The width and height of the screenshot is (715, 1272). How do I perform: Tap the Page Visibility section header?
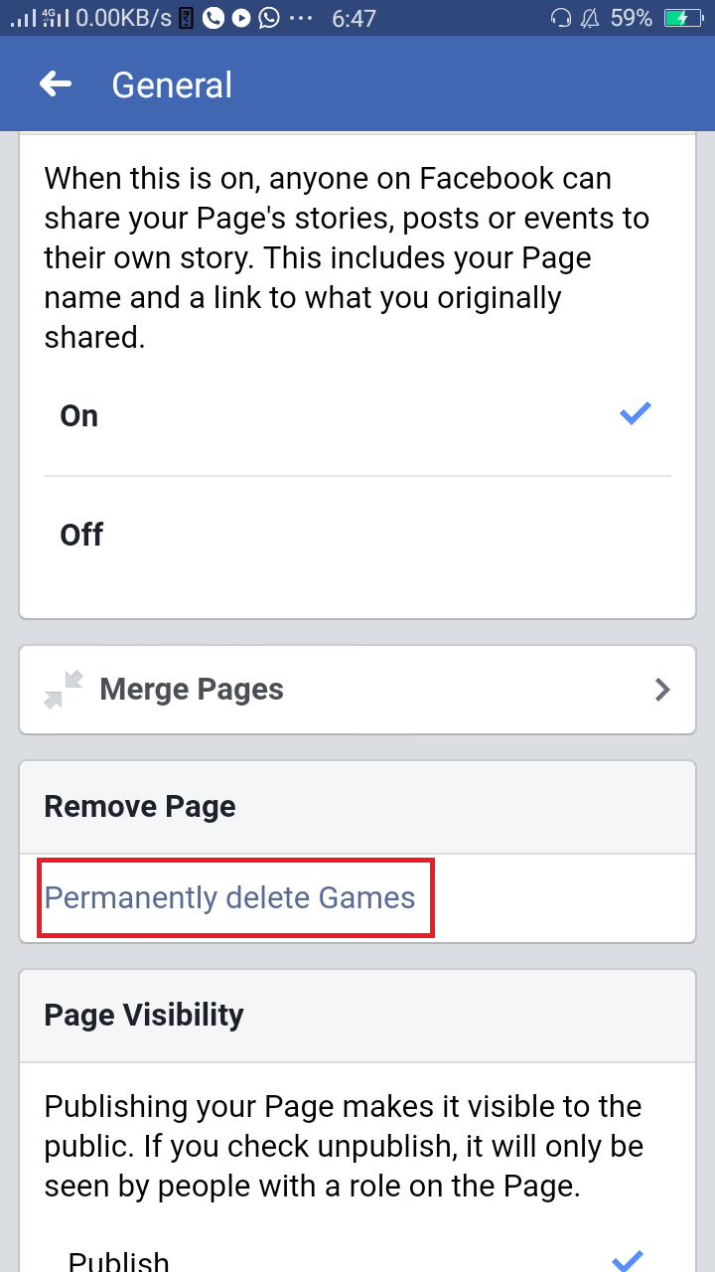[144, 1016]
